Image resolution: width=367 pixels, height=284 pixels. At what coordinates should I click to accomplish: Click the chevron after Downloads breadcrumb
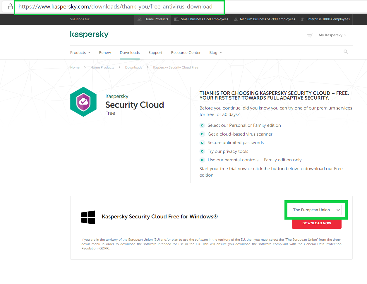[148, 67]
